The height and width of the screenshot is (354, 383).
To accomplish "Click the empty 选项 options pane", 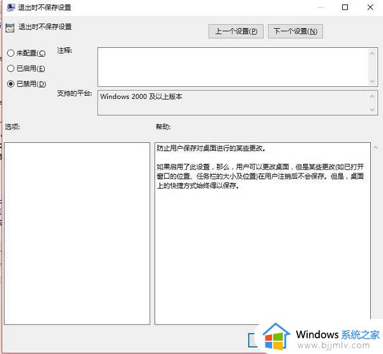I will pos(77,233).
